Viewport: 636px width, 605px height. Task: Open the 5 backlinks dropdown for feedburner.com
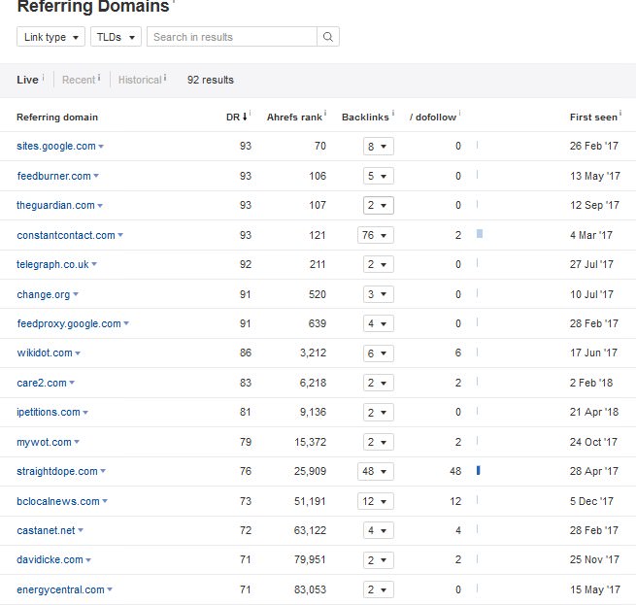pos(378,176)
